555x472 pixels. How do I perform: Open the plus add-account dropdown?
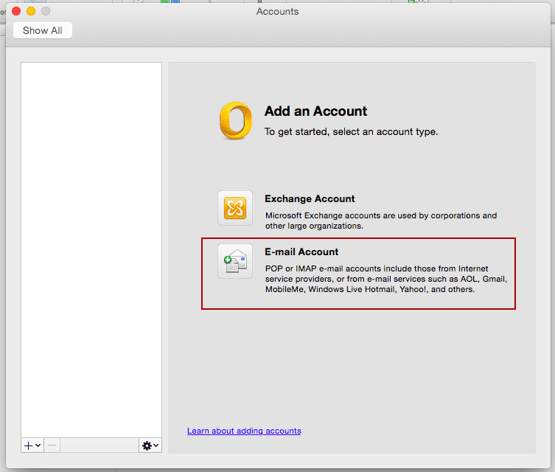tap(32, 445)
